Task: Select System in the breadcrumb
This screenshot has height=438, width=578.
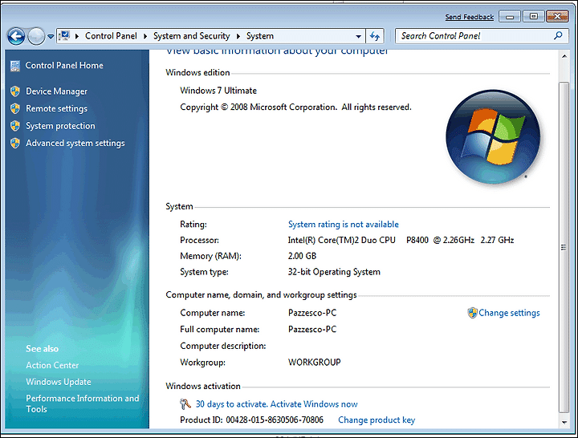Action: [260, 36]
